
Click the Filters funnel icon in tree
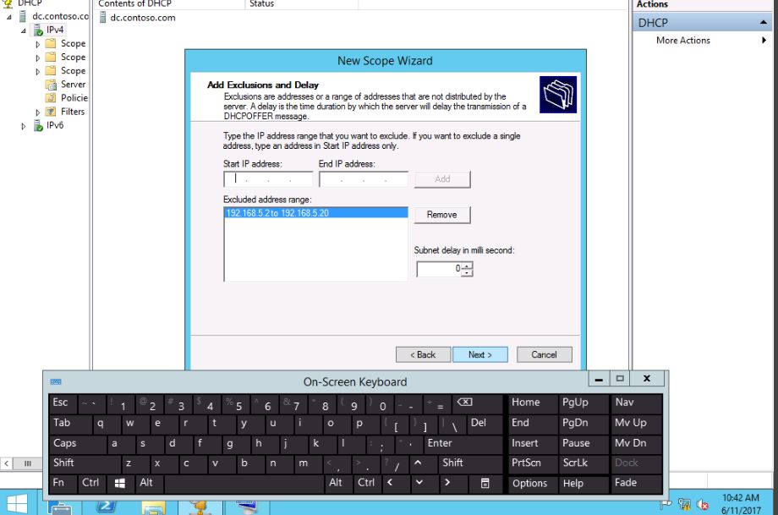click(x=51, y=112)
